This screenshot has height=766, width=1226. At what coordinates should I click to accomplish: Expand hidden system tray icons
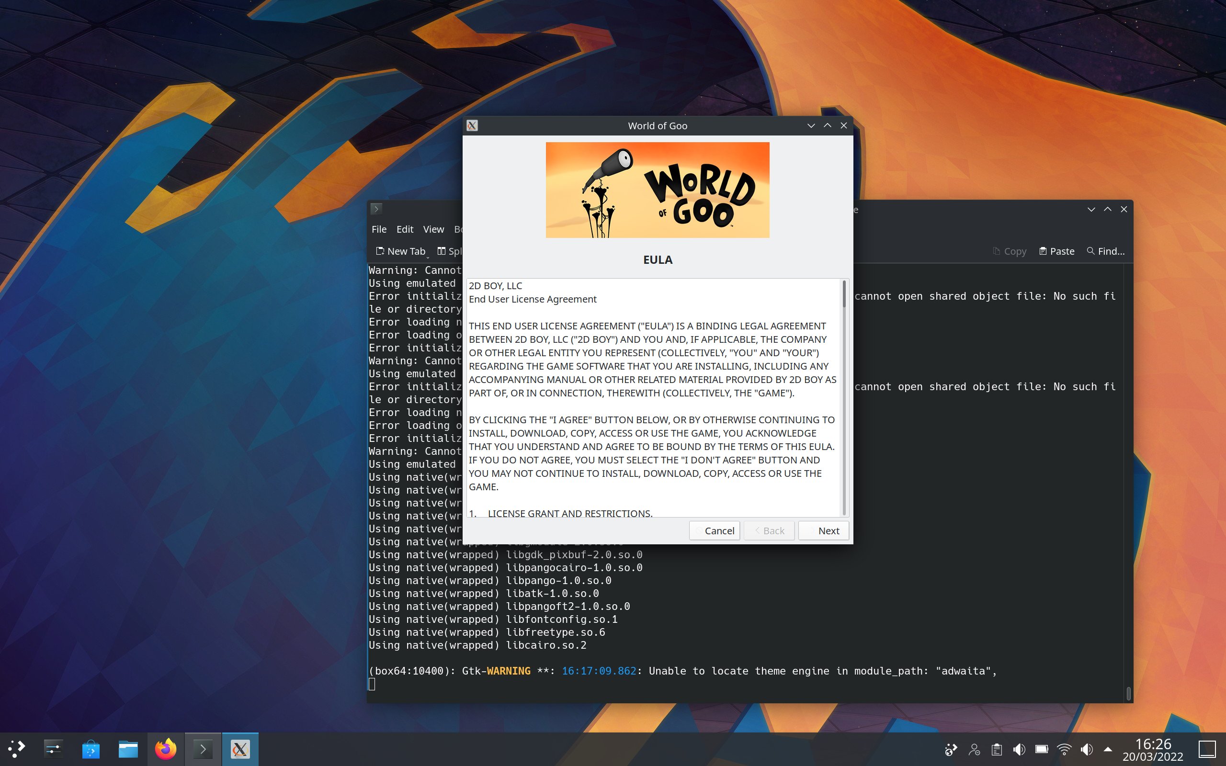tap(1108, 749)
